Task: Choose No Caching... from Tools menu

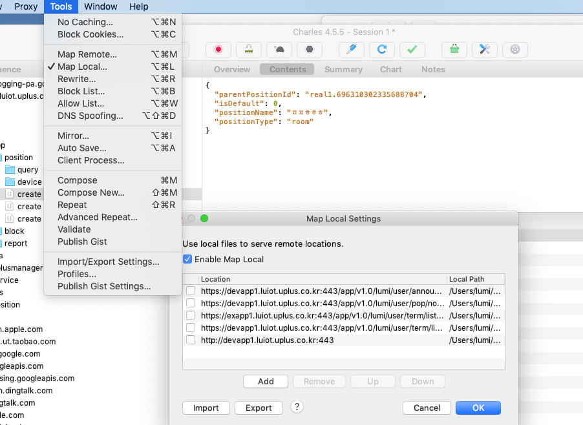Action: pyautogui.click(x=112, y=22)
